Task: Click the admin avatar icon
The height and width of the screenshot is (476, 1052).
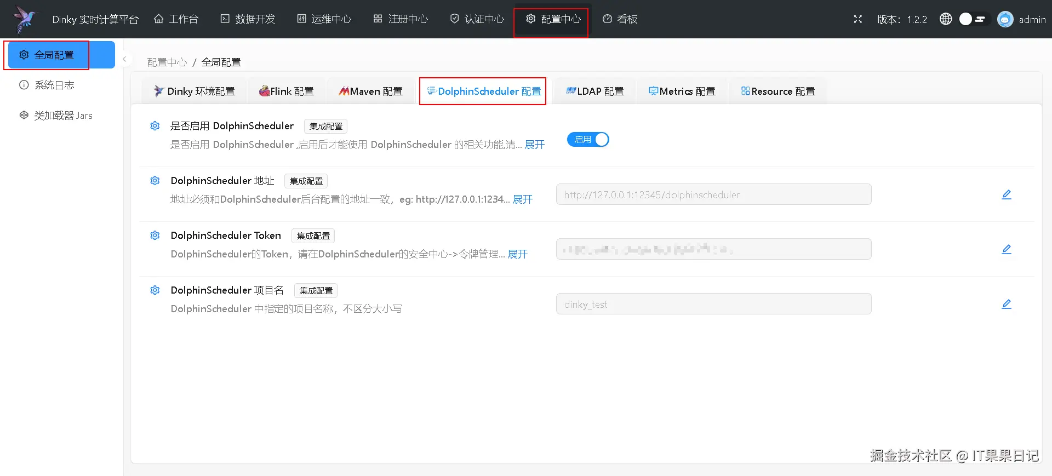Action: [x=1005, y=19]
